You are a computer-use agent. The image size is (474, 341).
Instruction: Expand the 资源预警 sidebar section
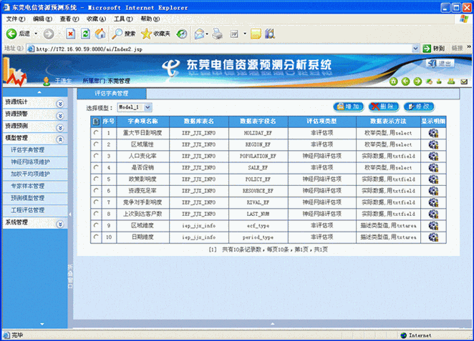pos(60,116)
